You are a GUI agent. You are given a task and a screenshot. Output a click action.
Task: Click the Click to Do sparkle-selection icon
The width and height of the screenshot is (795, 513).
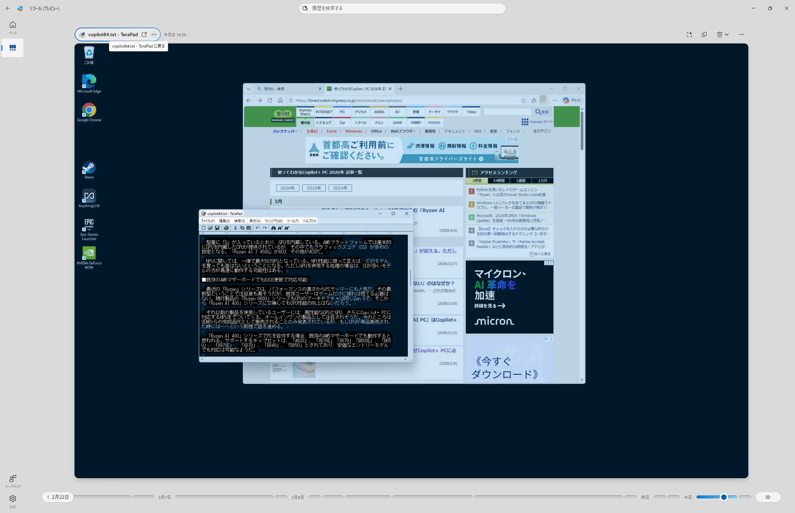[x=689, y=35]
